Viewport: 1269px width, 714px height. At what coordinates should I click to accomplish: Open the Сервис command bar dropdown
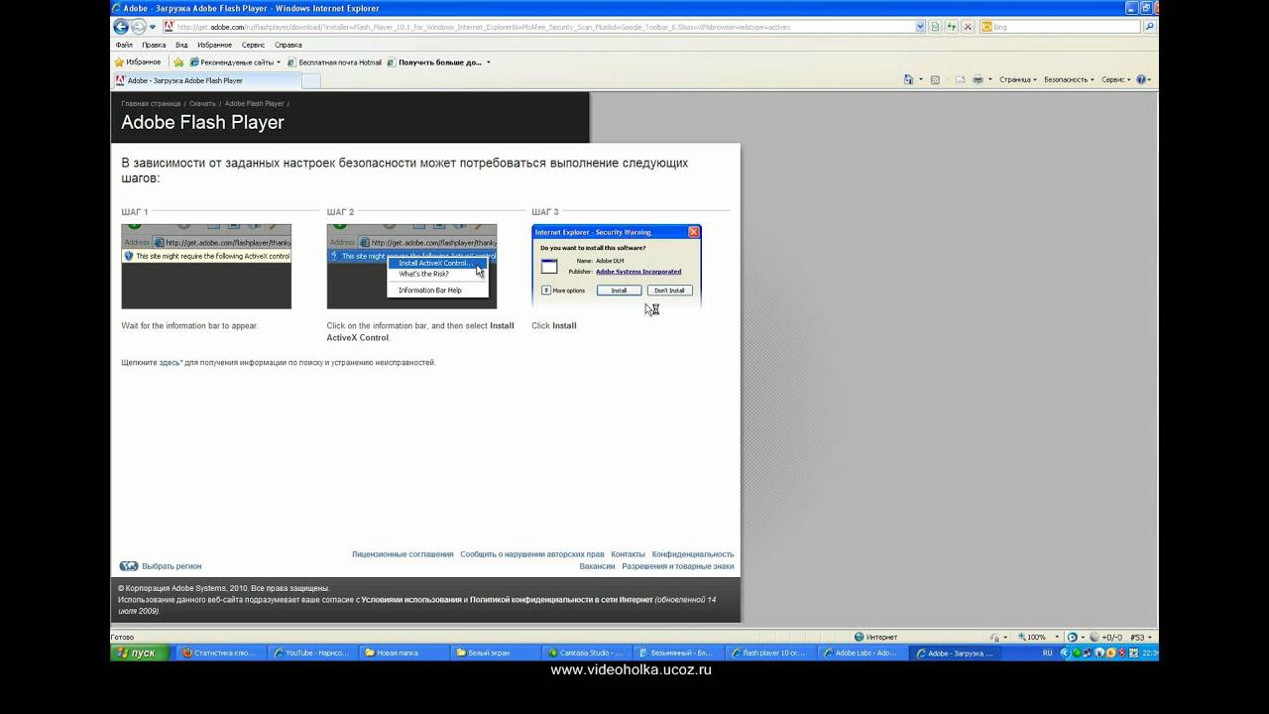(1115, 79)
